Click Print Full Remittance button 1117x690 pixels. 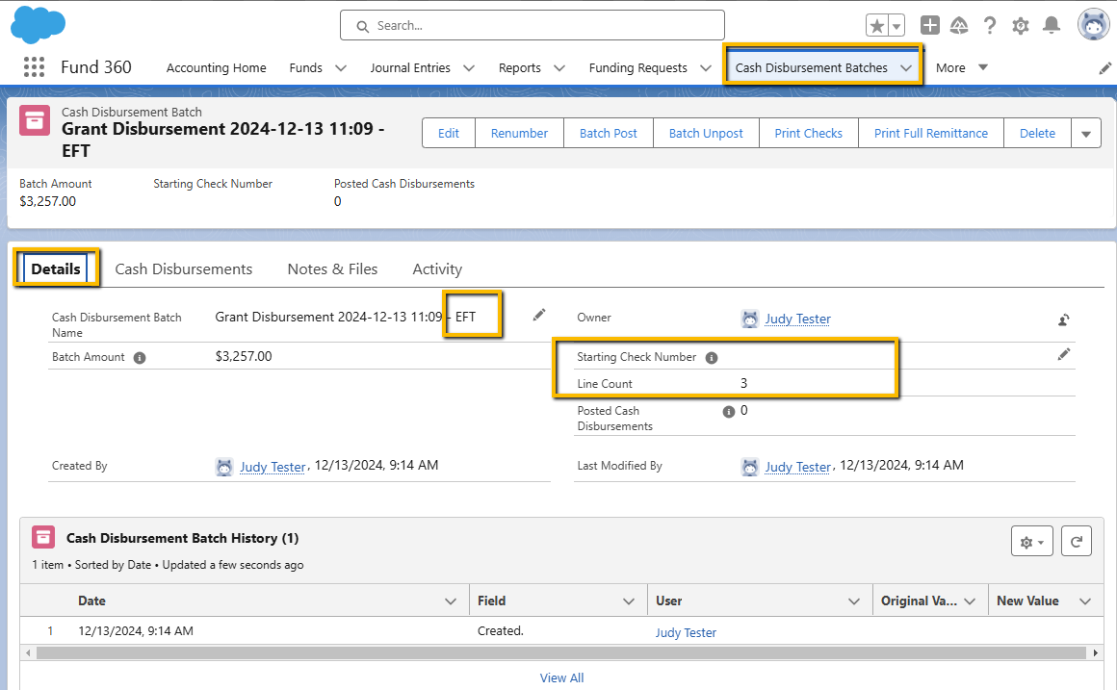click(931, 133)
